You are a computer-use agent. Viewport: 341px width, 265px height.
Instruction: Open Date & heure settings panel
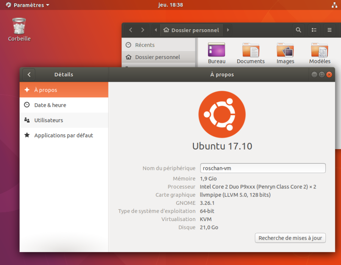point(64,105)
